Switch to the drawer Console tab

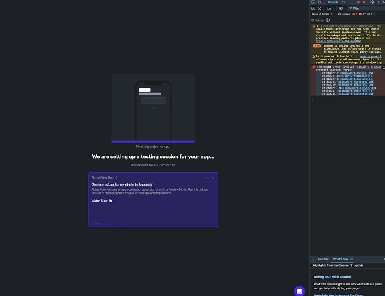click(323, 259)
